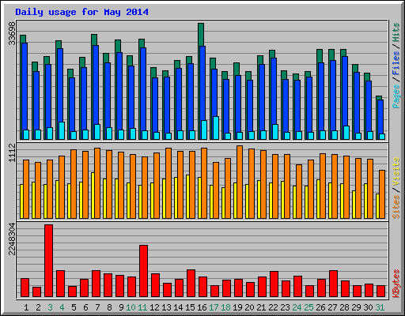
Task: Click day label 12 on the x-axis
Action: click(154, 307)
